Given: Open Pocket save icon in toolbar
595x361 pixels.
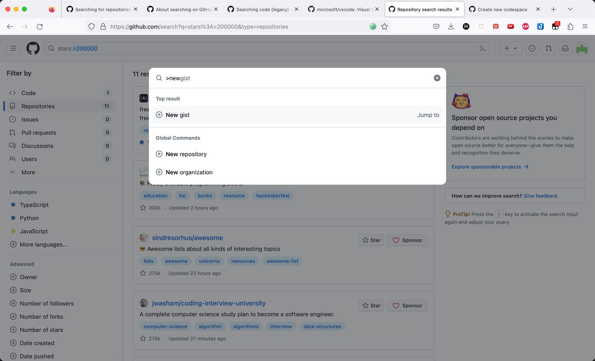Looking at the screenshot, I should click(436, 26).
